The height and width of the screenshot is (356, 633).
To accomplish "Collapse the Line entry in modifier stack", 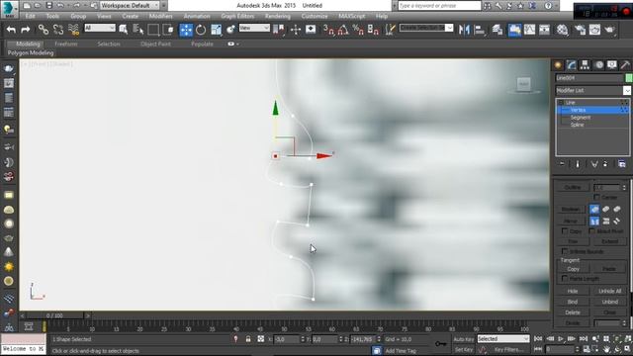I will (561, 103).
